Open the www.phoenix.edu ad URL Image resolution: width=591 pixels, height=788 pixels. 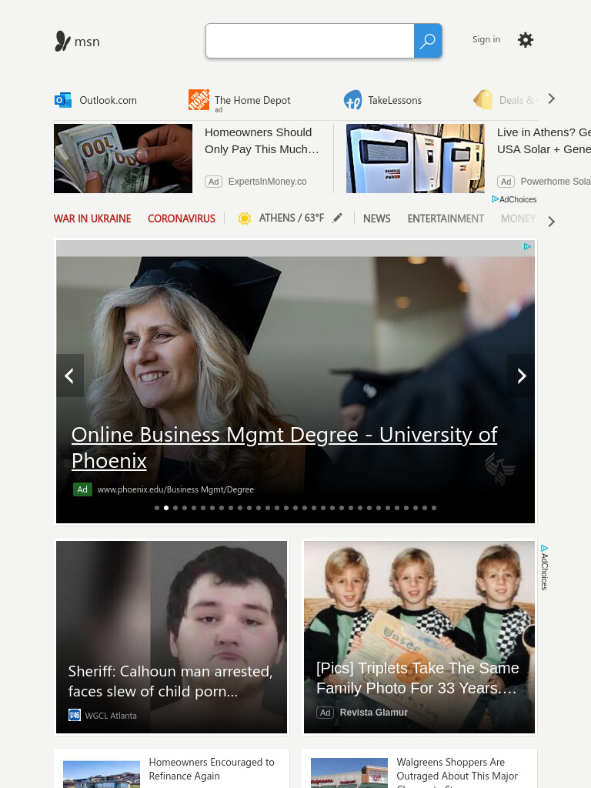coord(175,489)
